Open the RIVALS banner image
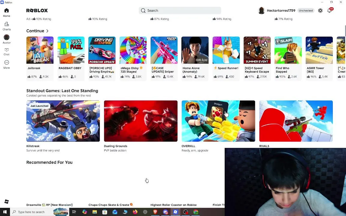The height and width of the screenshot is (216, 346). click(296, 121)
